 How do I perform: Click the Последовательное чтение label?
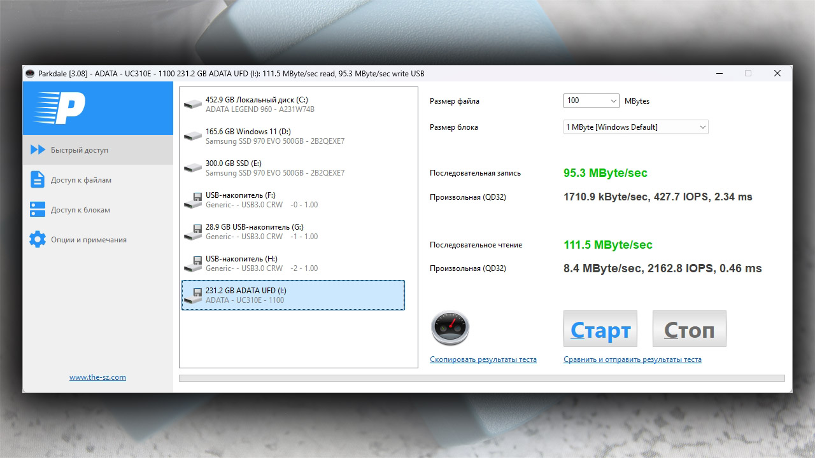pyautogui.click(x=476, y=245)
